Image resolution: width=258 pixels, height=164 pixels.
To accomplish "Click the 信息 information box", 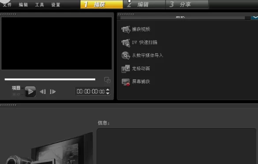I will 176,146.
